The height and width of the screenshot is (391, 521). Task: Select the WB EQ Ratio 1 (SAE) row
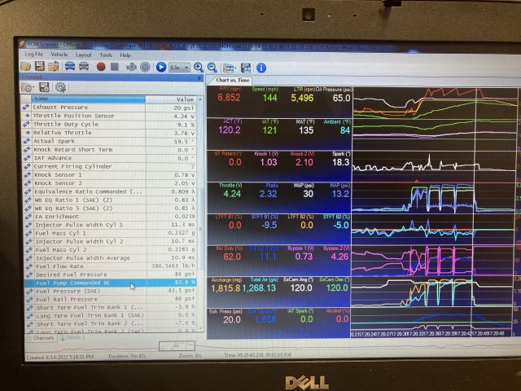pyautogui.click(x=108, y=200)
